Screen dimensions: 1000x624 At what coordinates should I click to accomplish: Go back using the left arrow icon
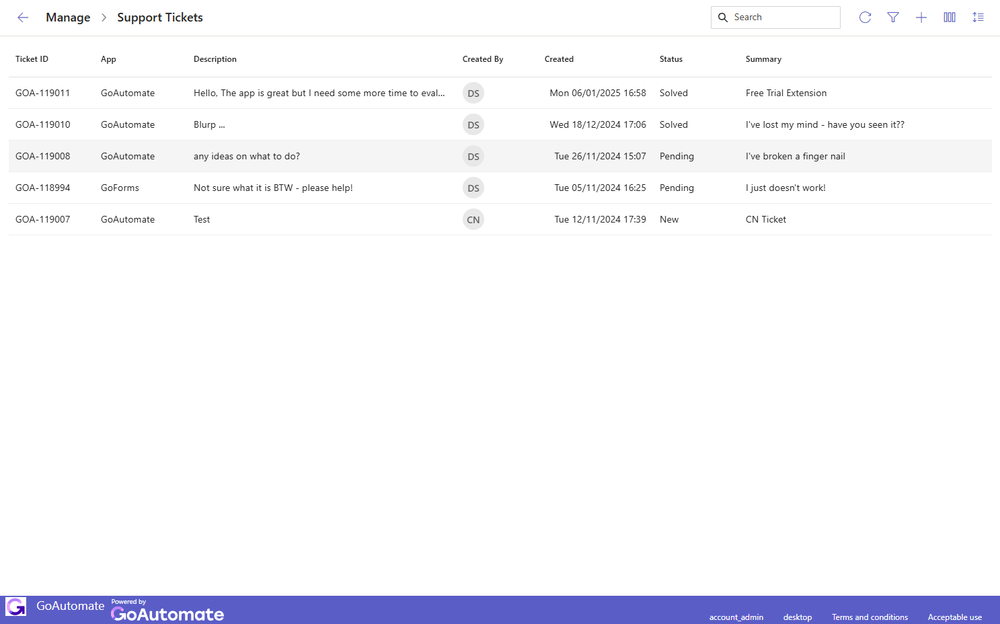pos(23,17)
